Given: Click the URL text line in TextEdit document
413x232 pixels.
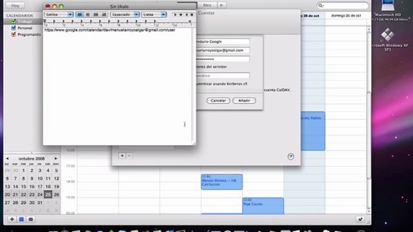Looking at the screenshot, I should (110, 30).
